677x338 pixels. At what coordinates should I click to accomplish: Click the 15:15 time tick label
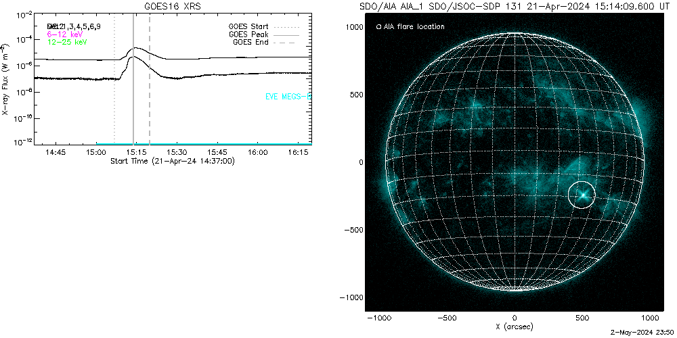136,153
